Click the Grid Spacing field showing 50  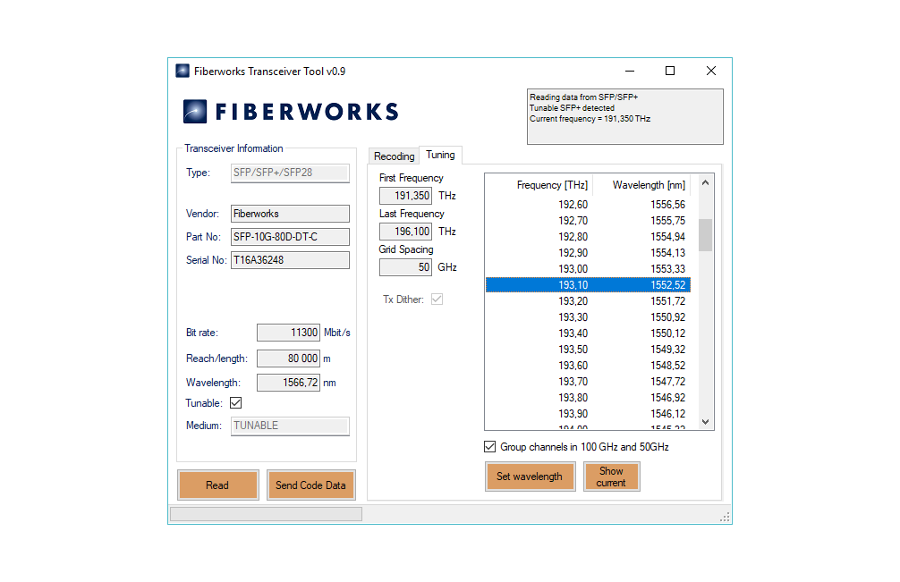pyautogui.click(x=405, y=267)
